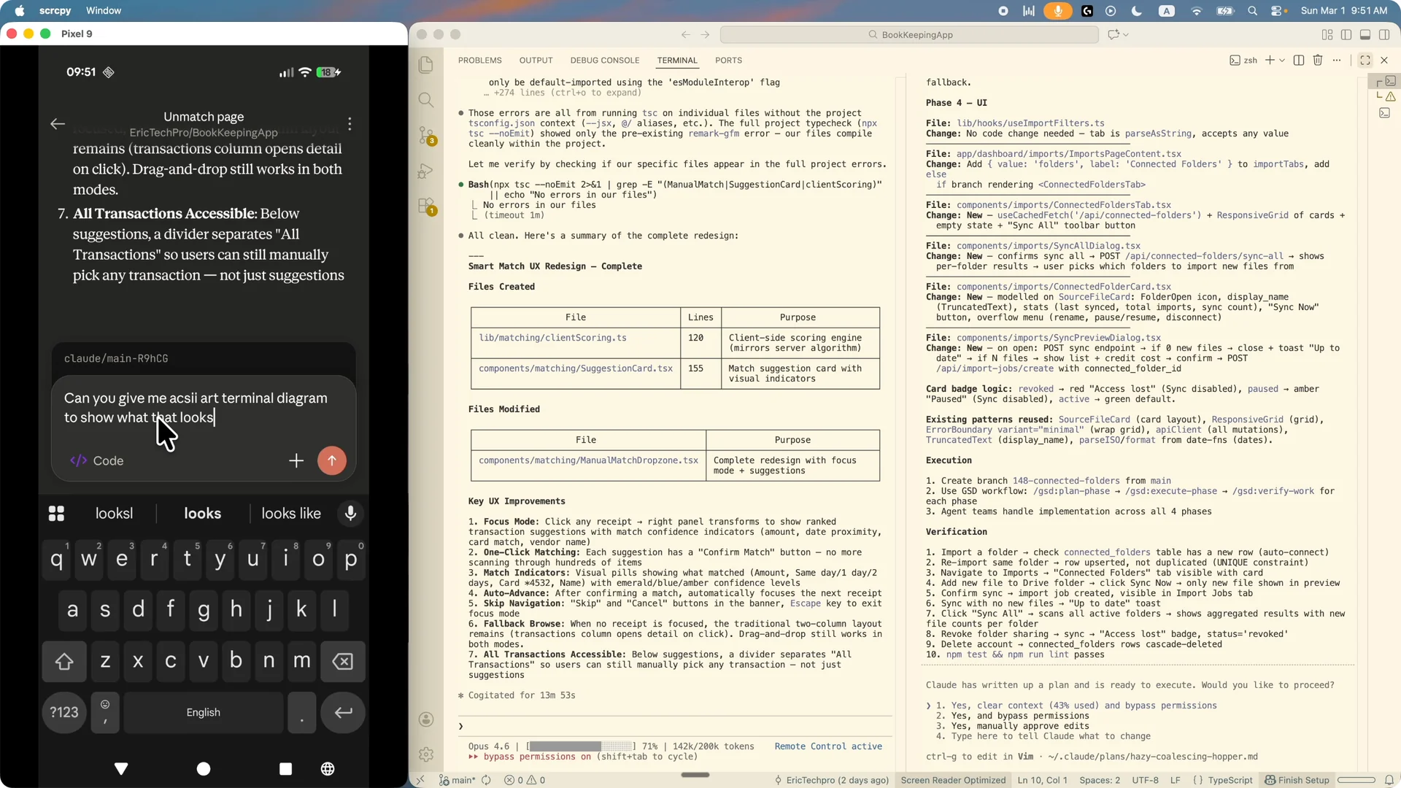This screenshot has height=788, width=1401.
Task: Go back using VS Code navigation arrow
Action: (685, 34)
